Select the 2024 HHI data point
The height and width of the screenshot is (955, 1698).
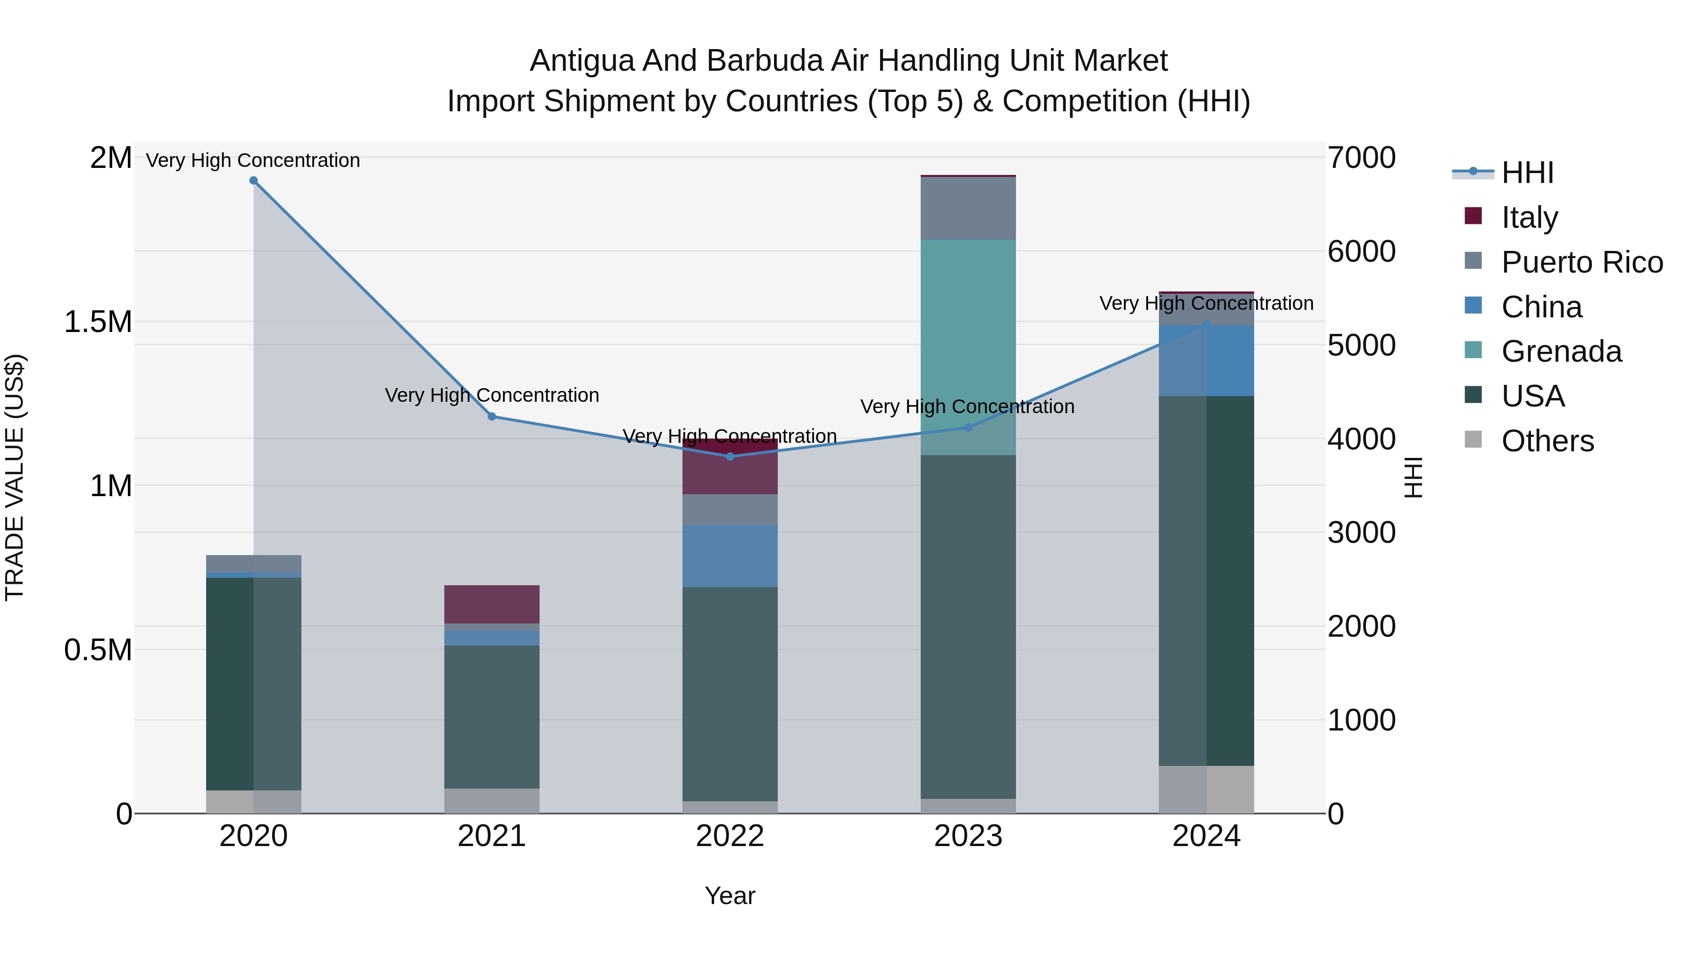(x=1207, y=324)
